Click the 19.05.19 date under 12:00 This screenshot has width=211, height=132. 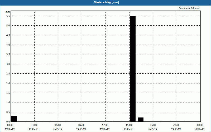(105, 129)
